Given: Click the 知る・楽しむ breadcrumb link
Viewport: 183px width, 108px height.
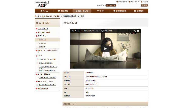Looking at the screenshot, I should point(46,16).
